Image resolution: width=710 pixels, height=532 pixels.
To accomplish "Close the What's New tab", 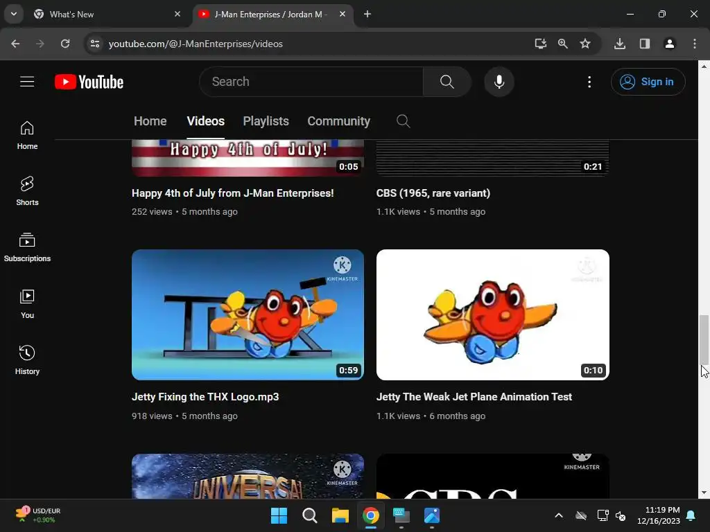I will coord(177,14).
